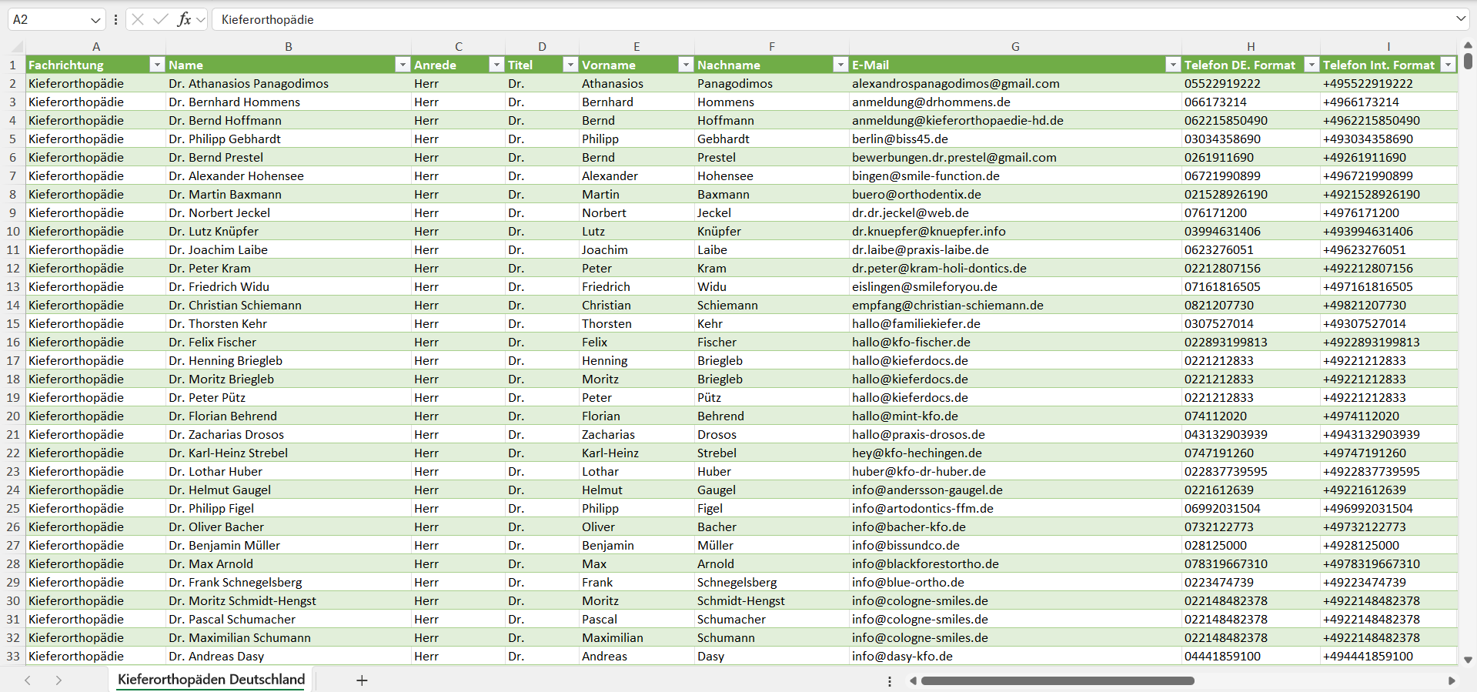Open the Telefon Int. Format filter dropdown
This screenshot has width=1477, height=692.
[1449, 65]
